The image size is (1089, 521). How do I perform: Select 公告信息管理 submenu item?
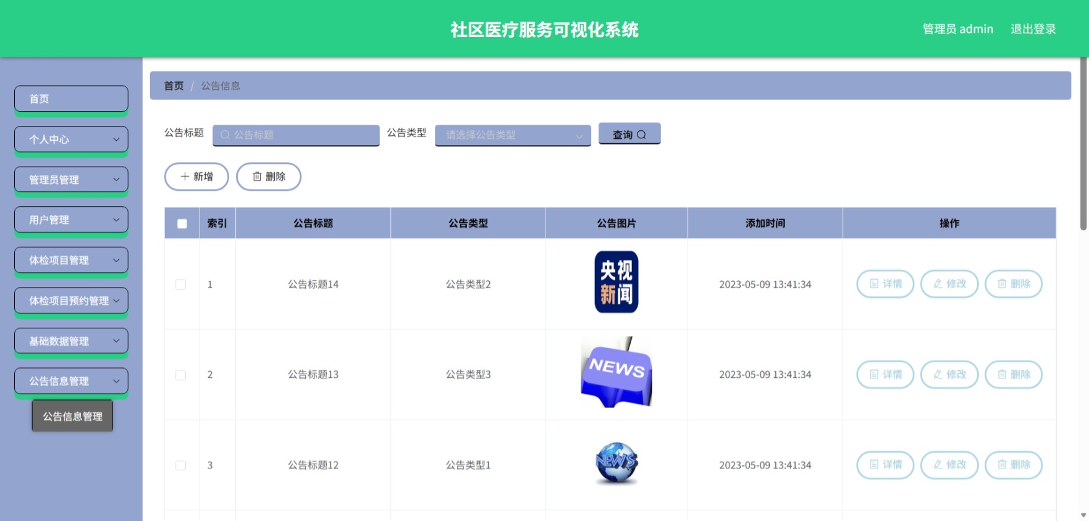(x=72, y=416)
